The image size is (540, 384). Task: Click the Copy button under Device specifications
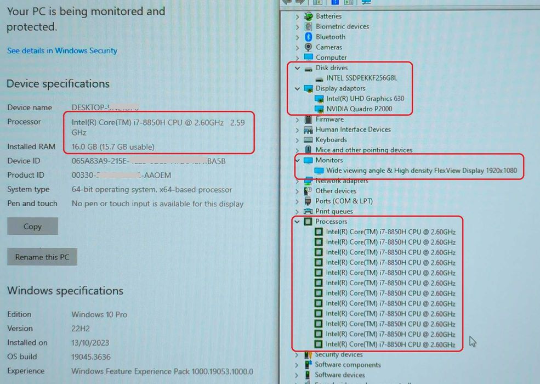[33, 227]
